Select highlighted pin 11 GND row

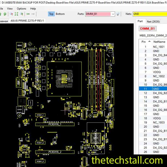[x=153, y=89]
